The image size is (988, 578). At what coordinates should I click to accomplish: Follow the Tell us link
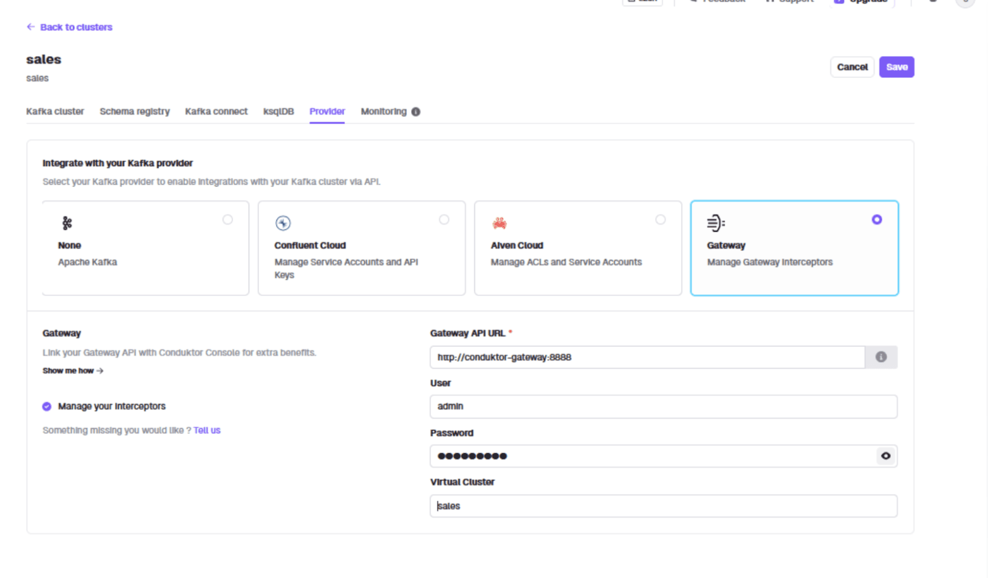pyautogui.click(x=207, y=430)
